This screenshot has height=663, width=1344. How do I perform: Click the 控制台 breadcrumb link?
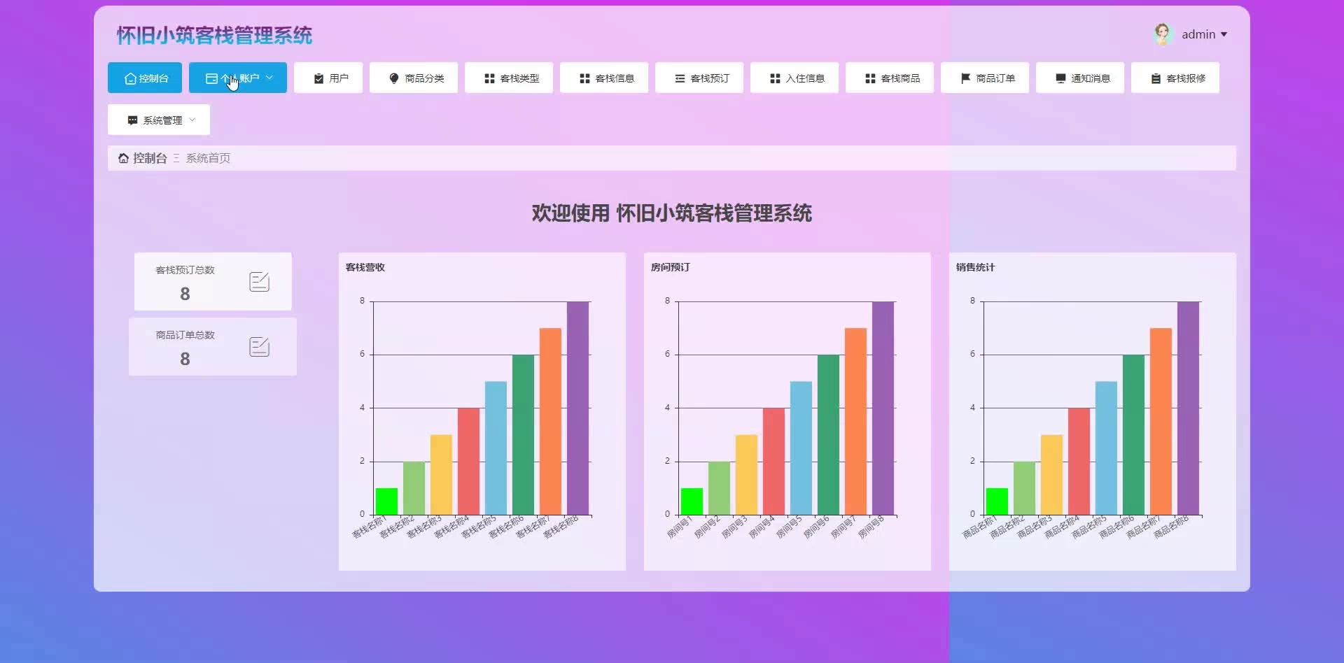click(143, 158)
